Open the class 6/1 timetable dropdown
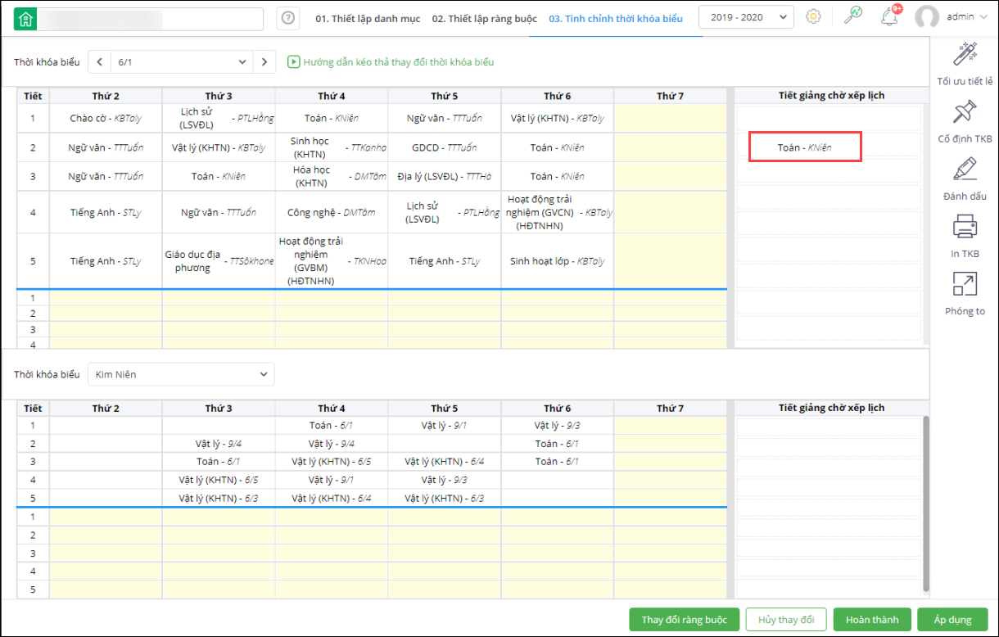The height and width of the screenshot is (637, 999). click(x=182, y=61)
